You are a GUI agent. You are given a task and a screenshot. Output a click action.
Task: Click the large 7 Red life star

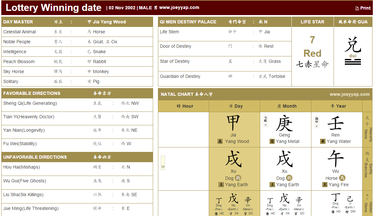(312, 46)
